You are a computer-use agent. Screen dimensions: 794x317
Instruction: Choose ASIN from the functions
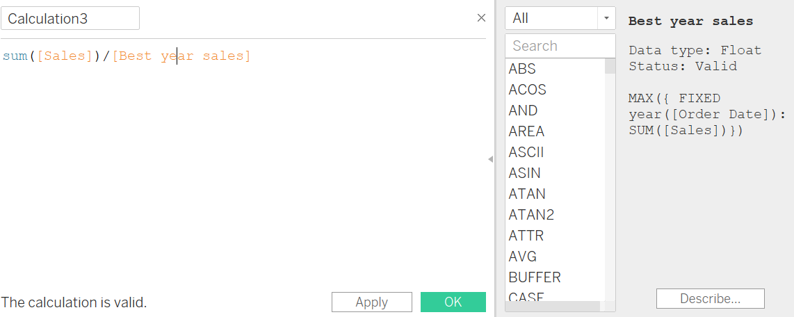524,173
